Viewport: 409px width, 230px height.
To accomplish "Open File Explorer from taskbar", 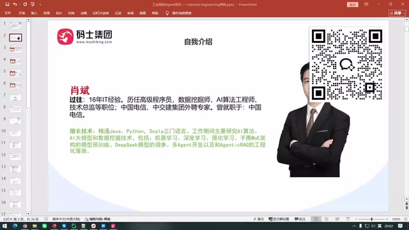I will click(35, 226).
